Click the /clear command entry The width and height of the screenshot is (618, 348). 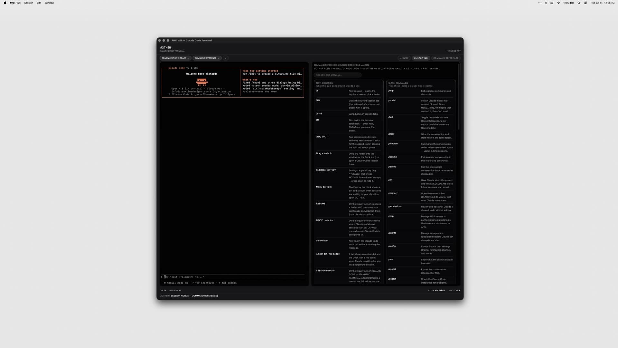421,136
